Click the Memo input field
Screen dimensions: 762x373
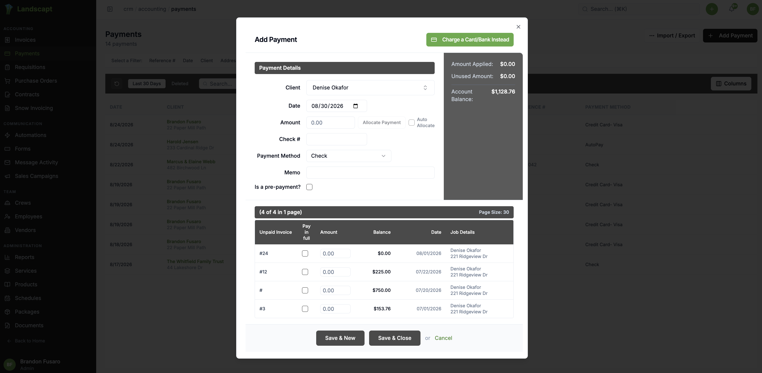tap(370, 173)
